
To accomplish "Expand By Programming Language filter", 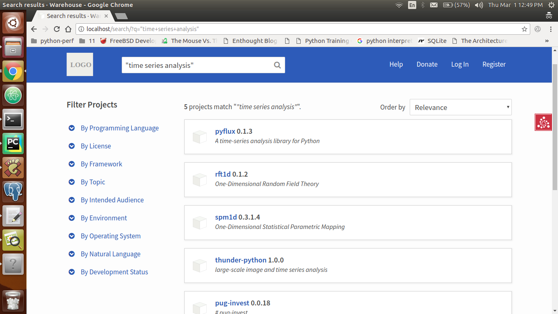I will (114, 128).
